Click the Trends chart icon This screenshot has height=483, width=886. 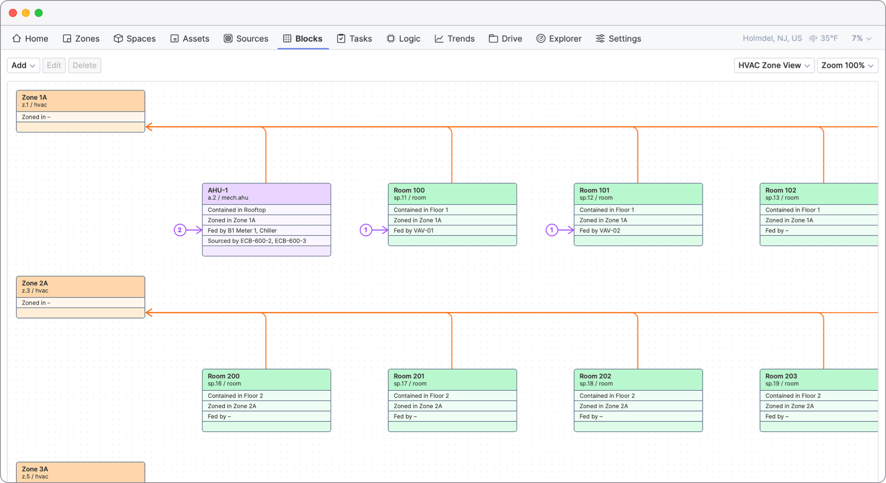coord(439,39)
